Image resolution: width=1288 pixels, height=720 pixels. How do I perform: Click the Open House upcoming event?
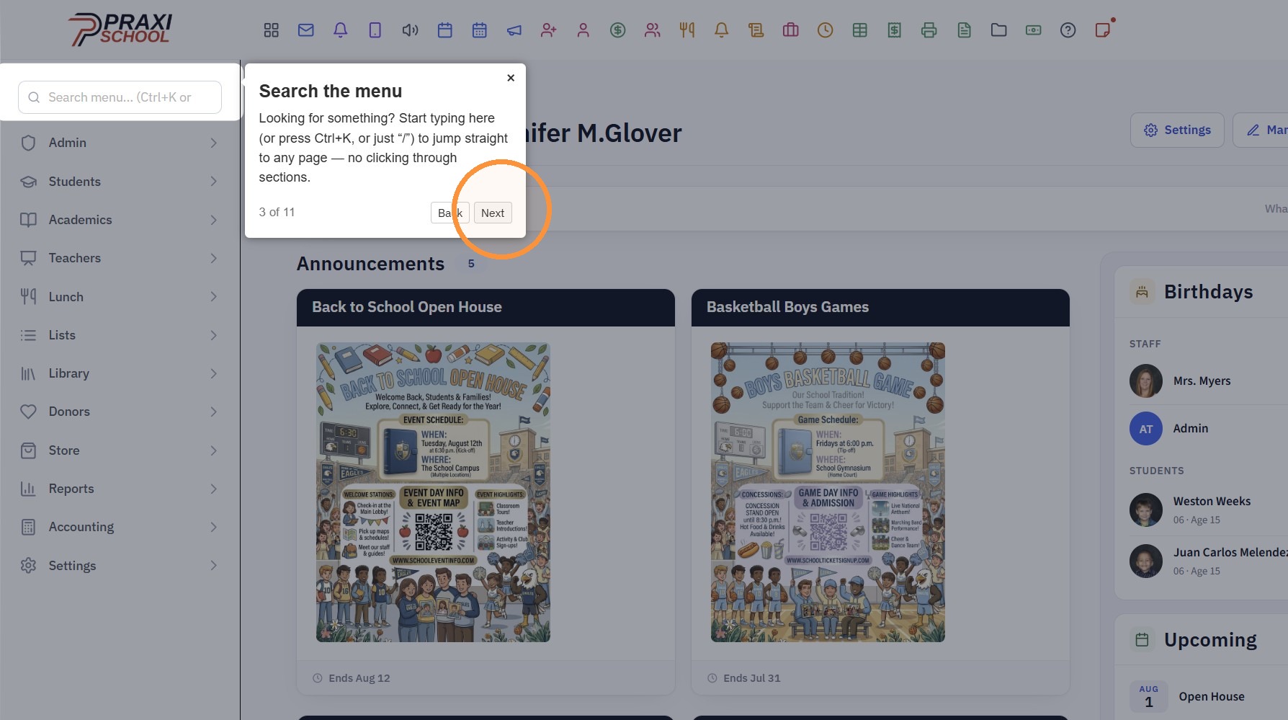point(1211,696)
